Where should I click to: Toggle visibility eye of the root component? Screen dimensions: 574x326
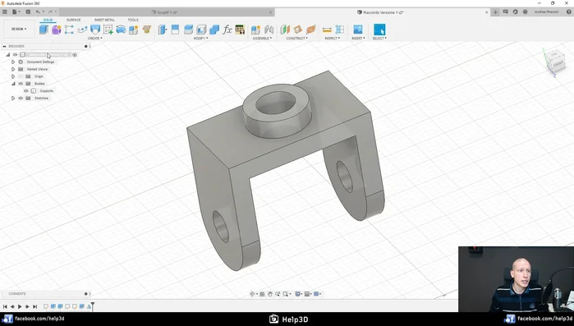16,54
